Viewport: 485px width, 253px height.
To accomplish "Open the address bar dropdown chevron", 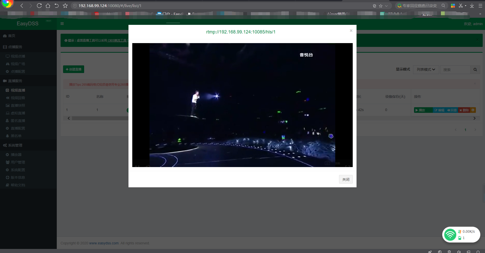I will pyautogui.click(x=386, y=6).
